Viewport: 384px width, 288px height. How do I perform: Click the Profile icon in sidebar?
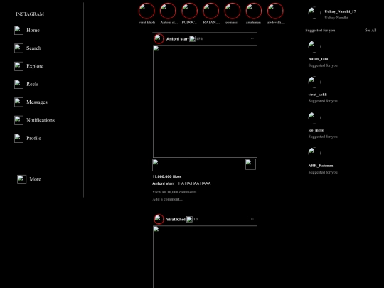[x=18, y=139]
